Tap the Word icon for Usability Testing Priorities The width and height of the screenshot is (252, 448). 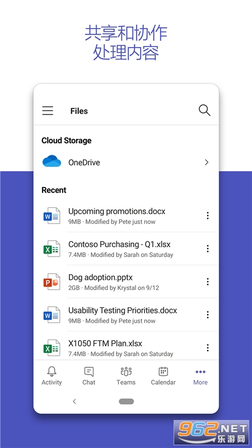pyautogui.click(x=52, y=315)
